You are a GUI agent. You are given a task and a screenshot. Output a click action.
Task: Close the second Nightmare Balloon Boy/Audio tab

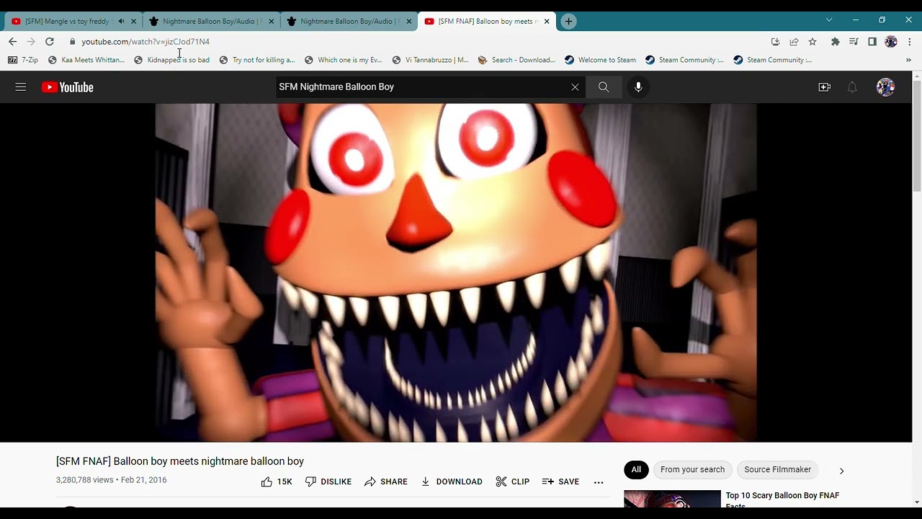coord(409,22)
